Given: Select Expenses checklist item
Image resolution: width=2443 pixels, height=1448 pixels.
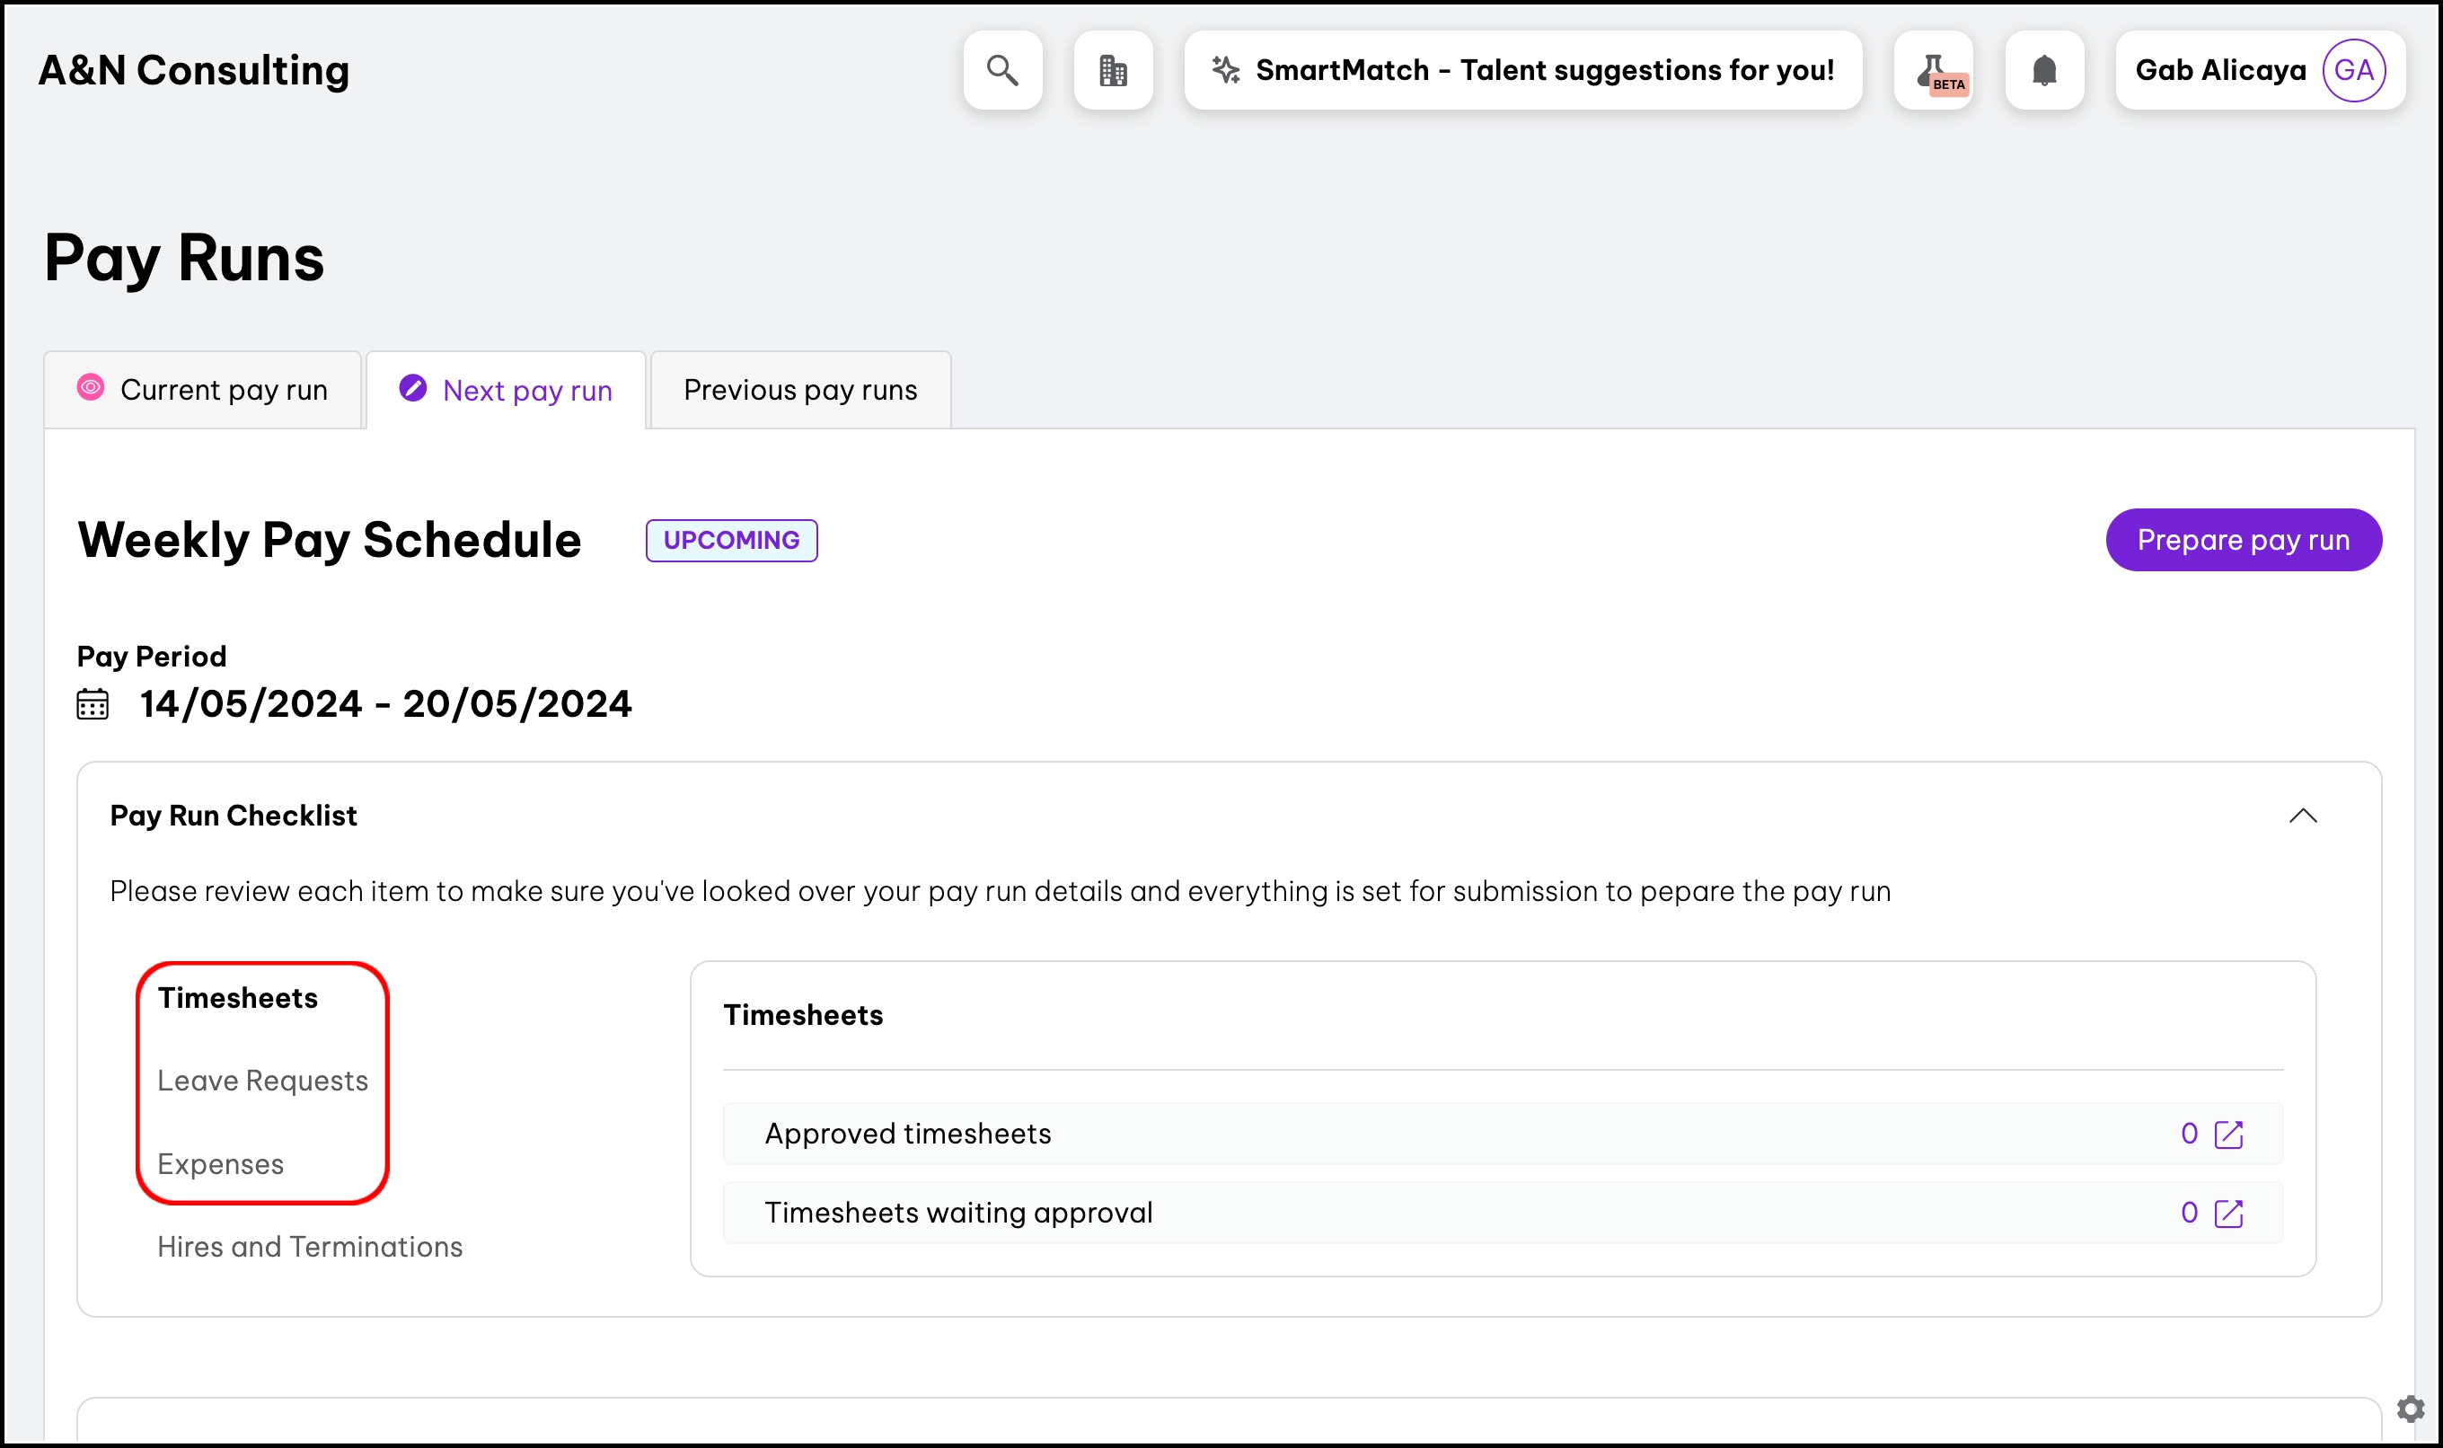Looking at the screenshot, I should click(220, 1164).
